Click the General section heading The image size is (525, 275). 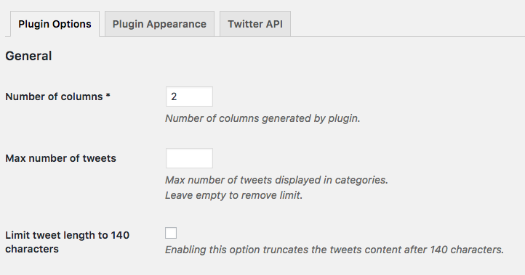pyautogui.click(x=28, y=56)
